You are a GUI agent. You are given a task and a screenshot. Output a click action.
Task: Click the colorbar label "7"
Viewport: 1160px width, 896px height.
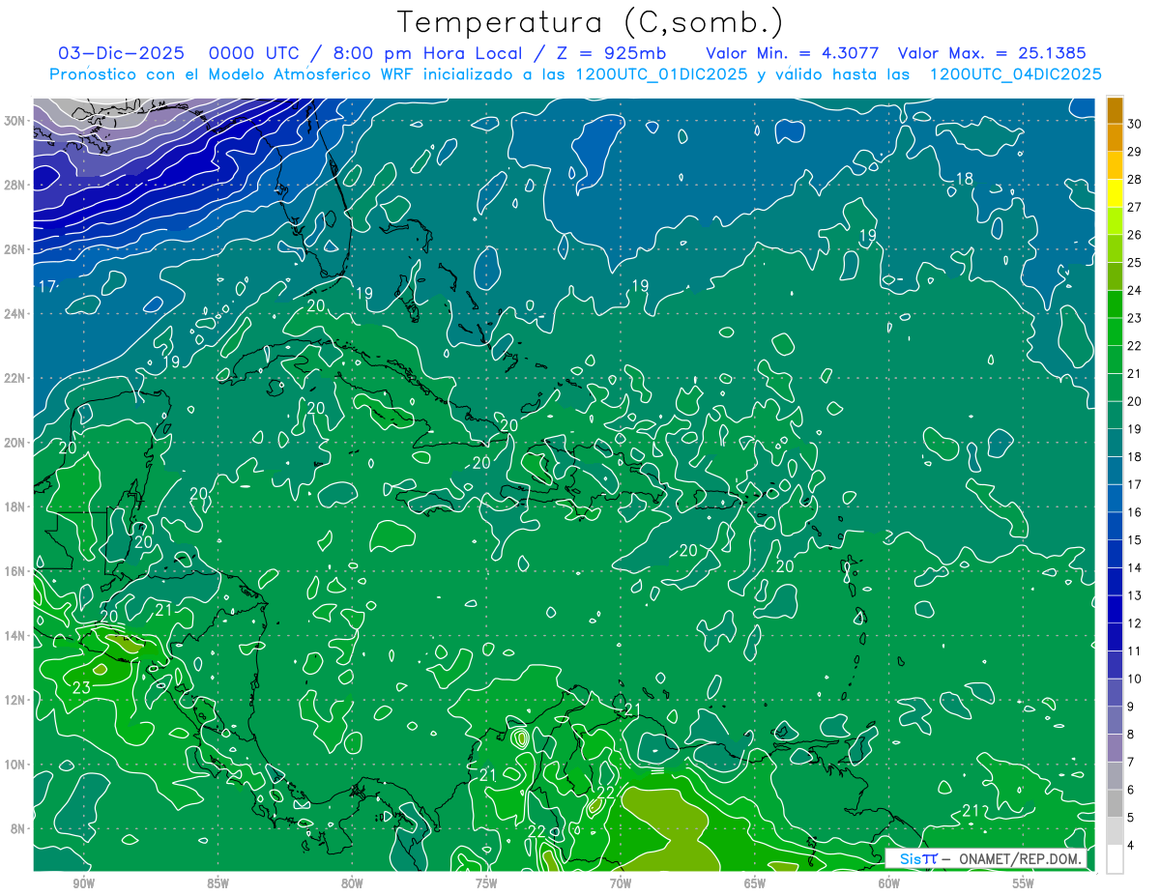(x=1132, y=763)
